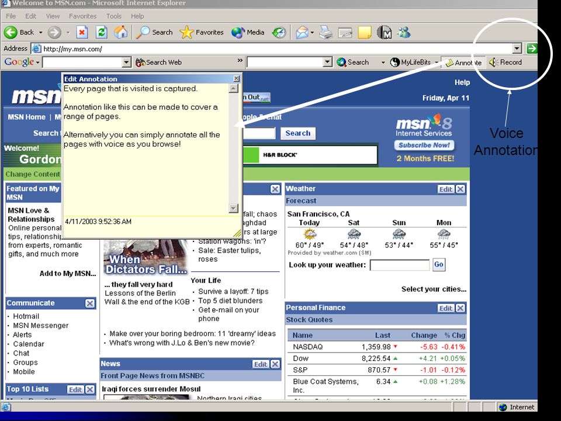Open Search pane with magnifier icon
561x421 pixels.
tap(154, 33)
